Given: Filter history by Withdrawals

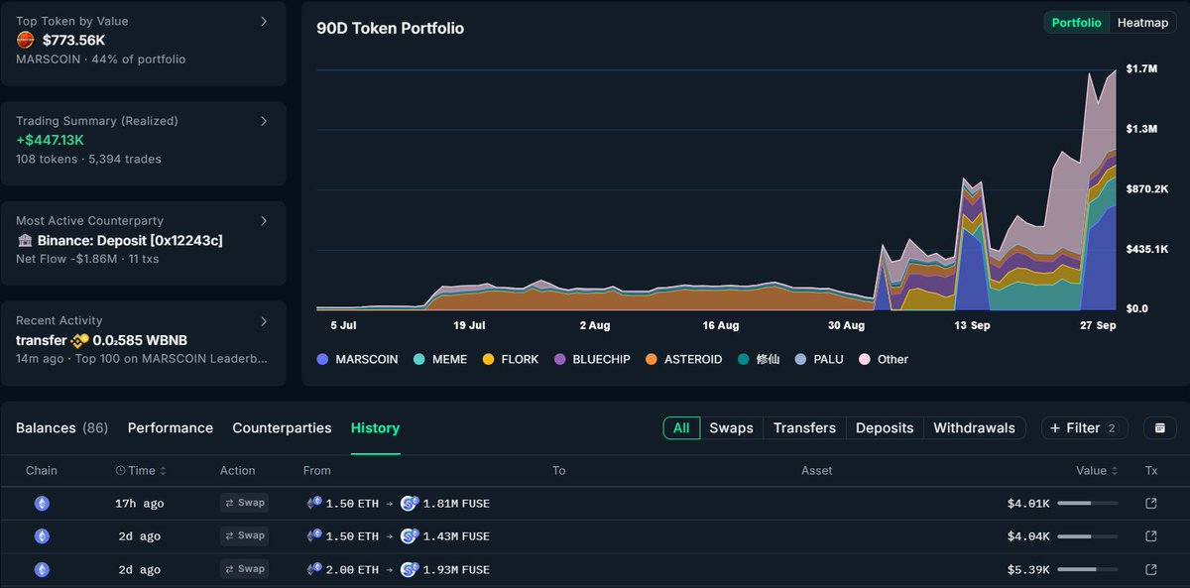Looking at the screenshot, I should tap(974, 428).
